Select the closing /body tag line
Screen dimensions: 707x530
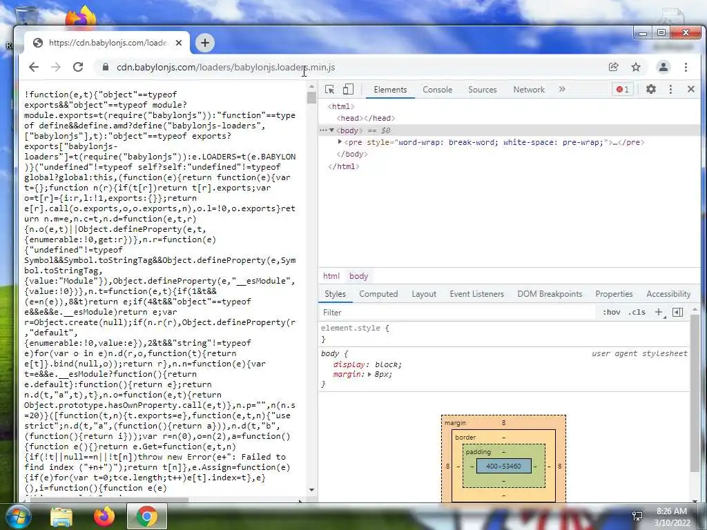click(x=351, y=154)
